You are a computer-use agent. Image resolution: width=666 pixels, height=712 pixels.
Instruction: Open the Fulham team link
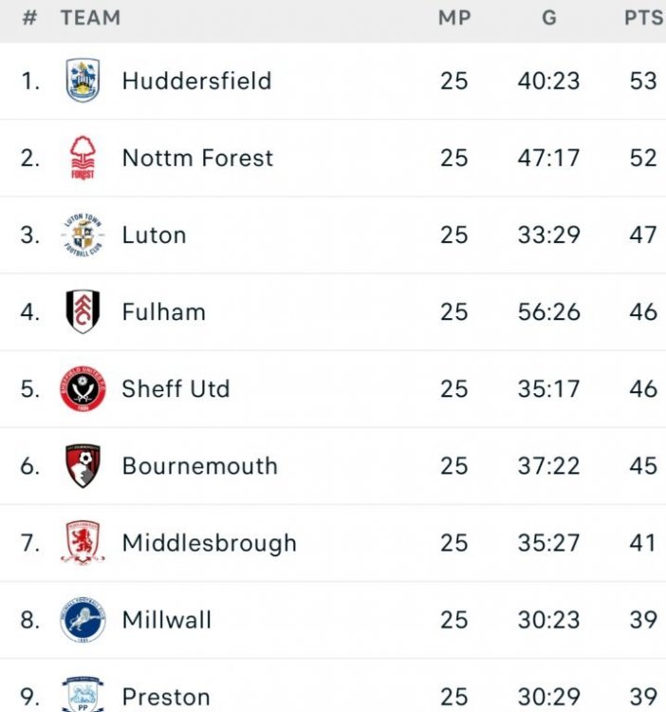coord(163,311)
